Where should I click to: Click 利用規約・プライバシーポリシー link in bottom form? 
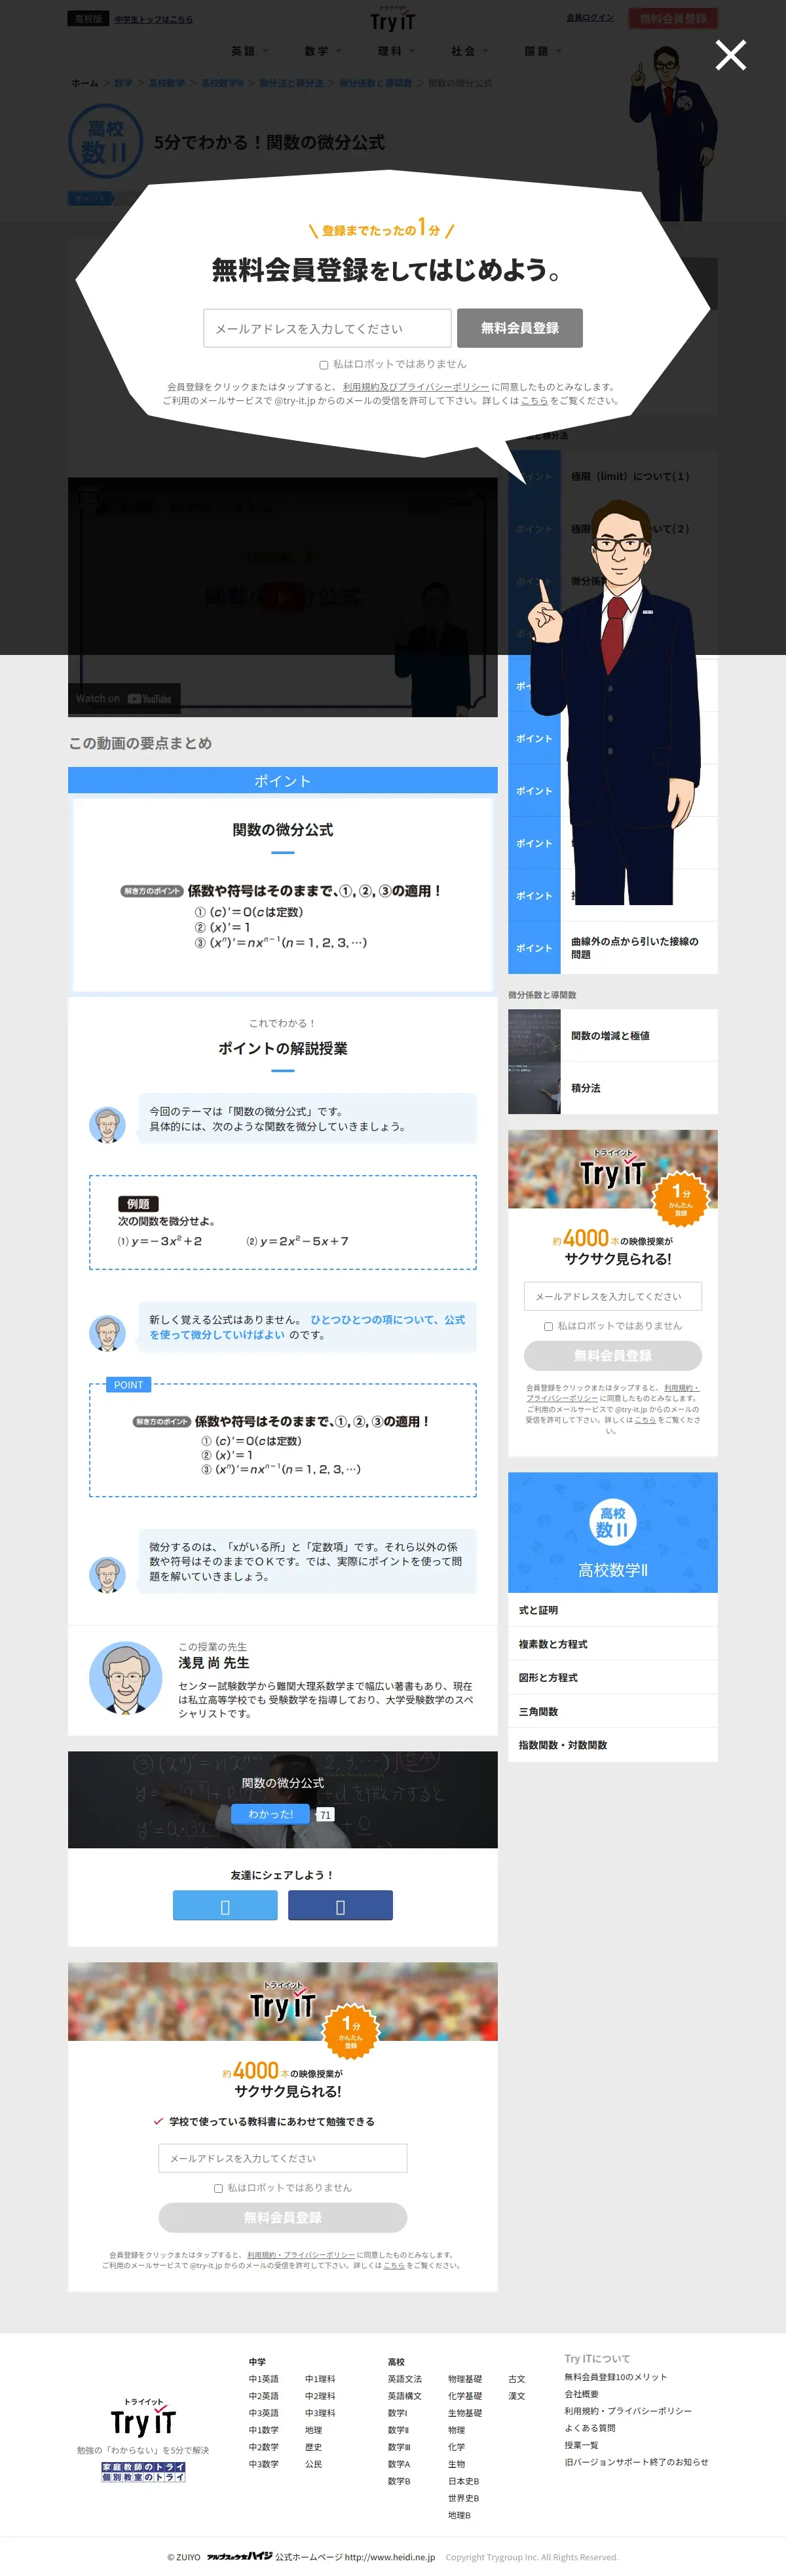pos(301,2255)
